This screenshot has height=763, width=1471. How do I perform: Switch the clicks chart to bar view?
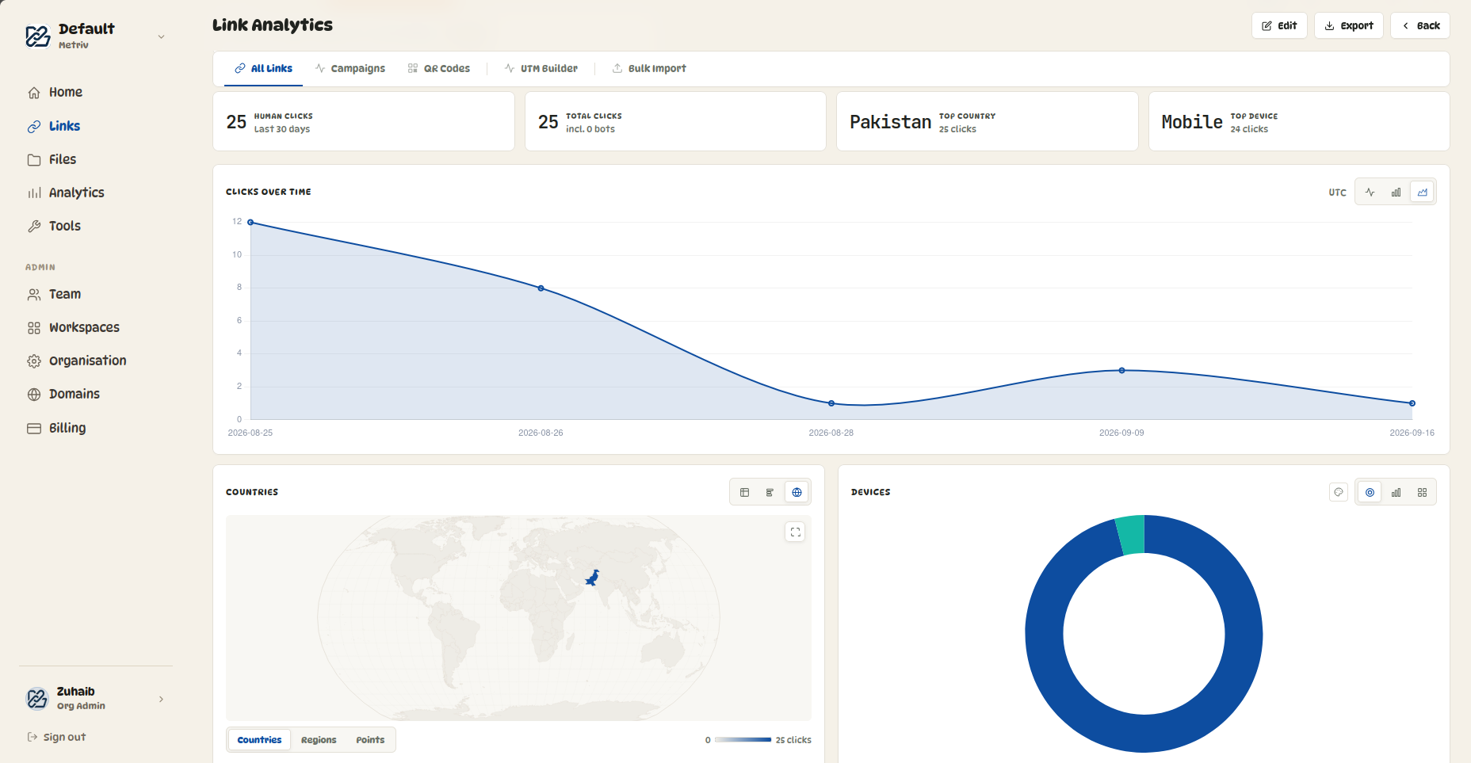click(x=1396, y=192)
